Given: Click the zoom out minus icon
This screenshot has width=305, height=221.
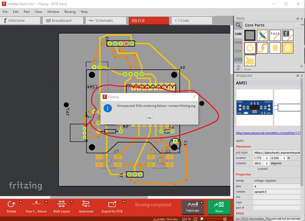Looking at the screenshot, I should pos(195,219).
